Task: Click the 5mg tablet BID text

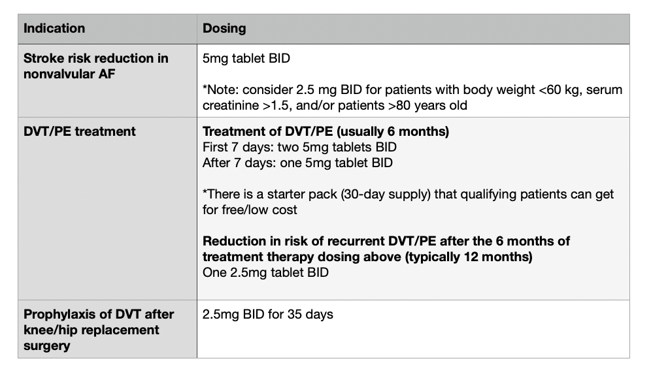Action: pyautogui.click(x=246, y=58)
